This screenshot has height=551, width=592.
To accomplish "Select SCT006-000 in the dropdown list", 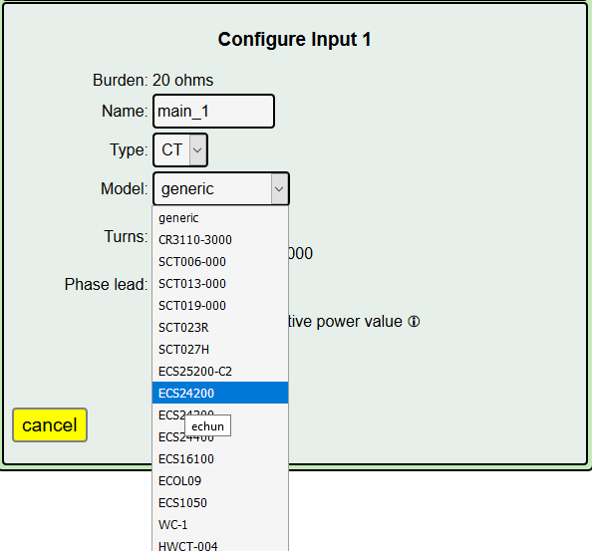I will point(220,261).
